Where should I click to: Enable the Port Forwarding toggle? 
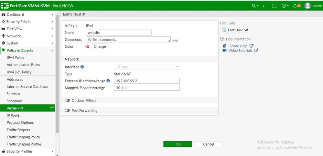67,111
